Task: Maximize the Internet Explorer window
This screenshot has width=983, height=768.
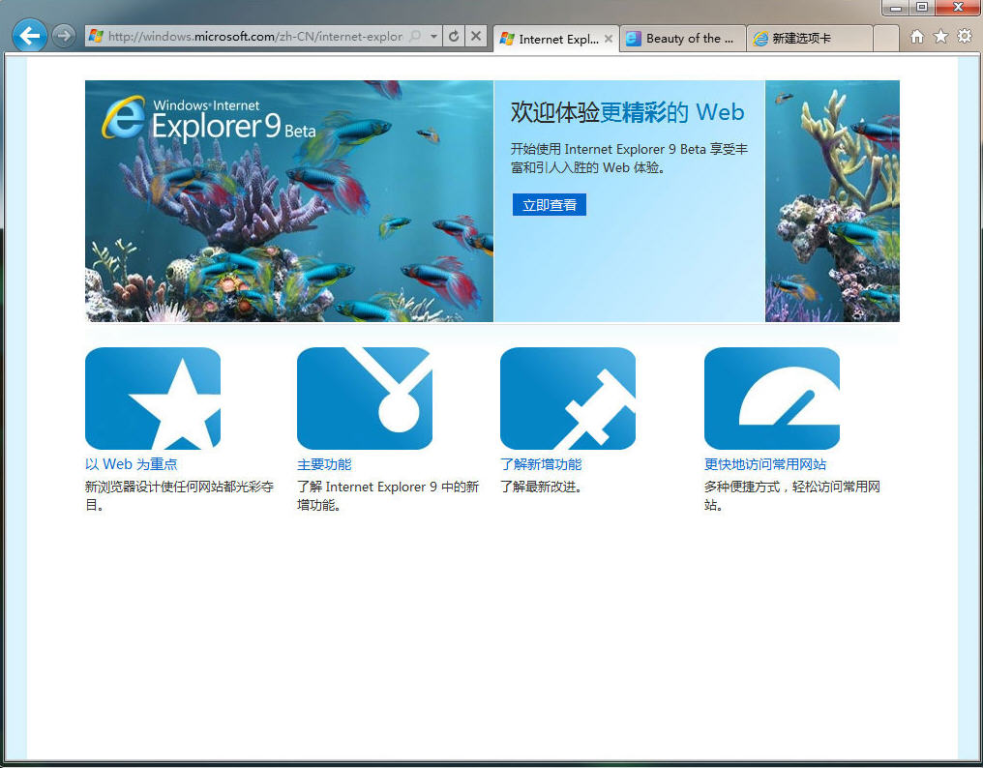Action: coord(922,8)
